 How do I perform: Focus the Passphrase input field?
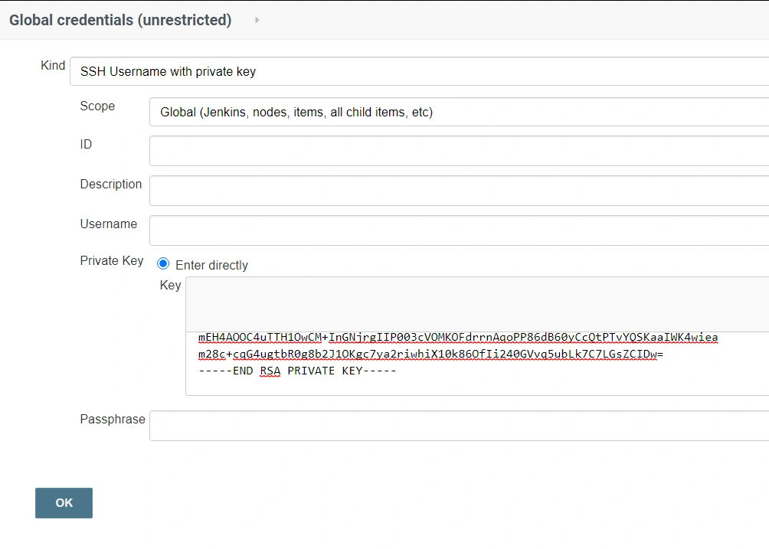pos(459,426)
